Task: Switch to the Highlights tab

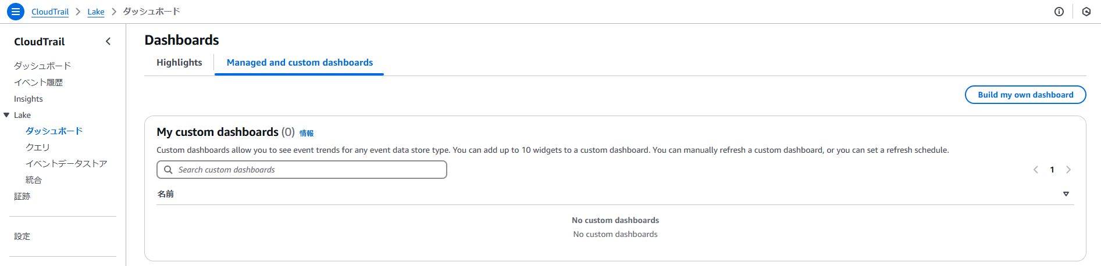Action: (179, 63)
